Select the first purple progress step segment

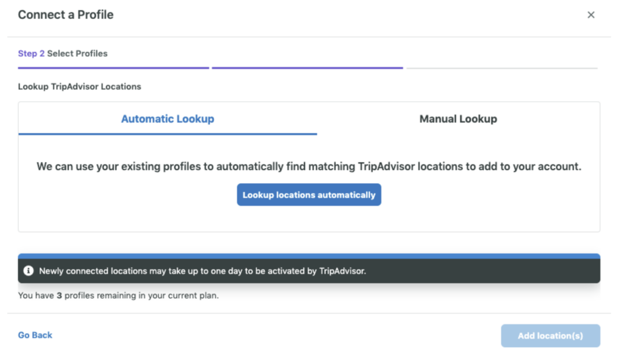pos(113,68)
